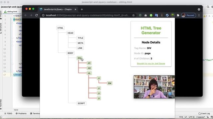Open the camera screenshot extension
This screenshot has width=213, height=119.
146,15
